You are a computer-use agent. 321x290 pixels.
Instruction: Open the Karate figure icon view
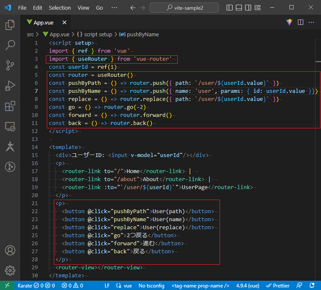click(x=10, y=147)
